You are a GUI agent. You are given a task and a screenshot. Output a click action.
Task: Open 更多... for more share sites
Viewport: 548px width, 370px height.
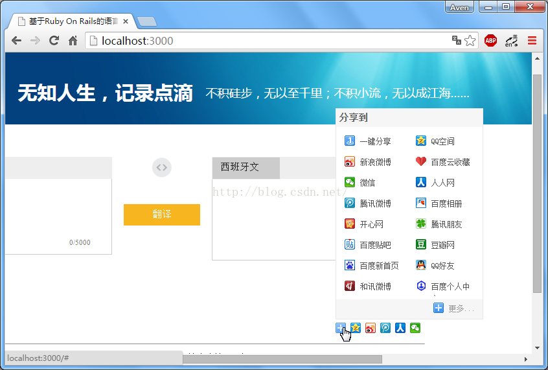453,308
